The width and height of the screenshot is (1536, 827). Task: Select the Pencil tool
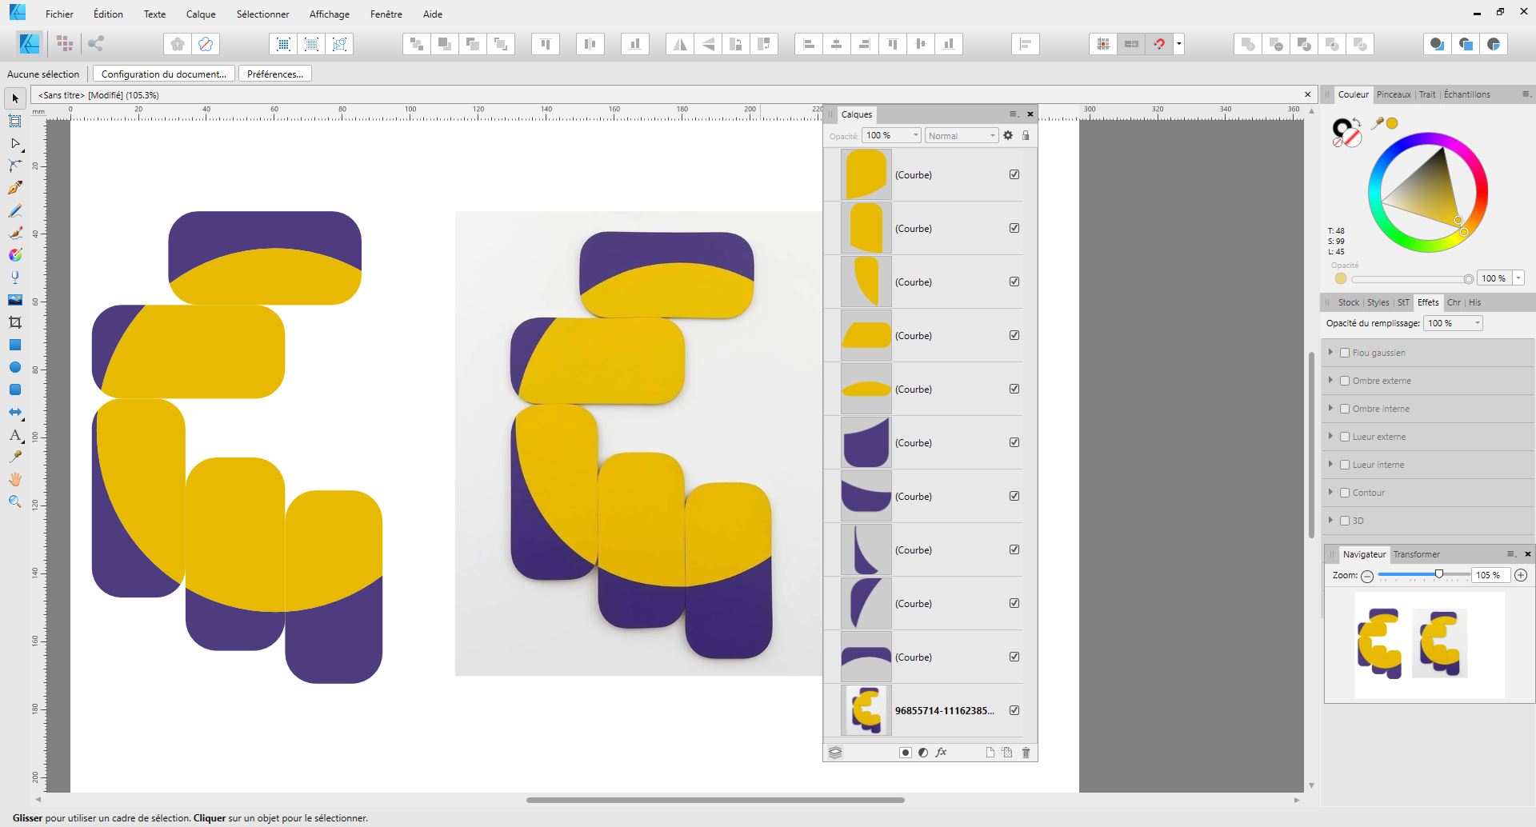(x=15, y=210)
